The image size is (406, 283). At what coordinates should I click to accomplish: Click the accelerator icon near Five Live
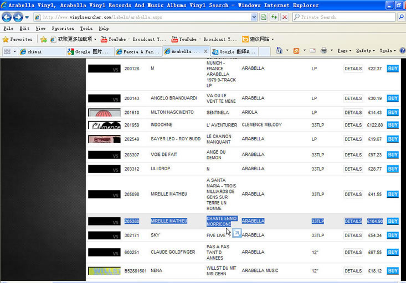coord(237,233)
